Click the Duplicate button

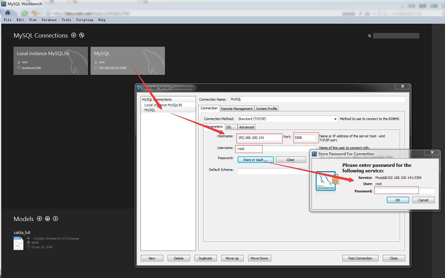pyautogui.click(x=206, y=258)
